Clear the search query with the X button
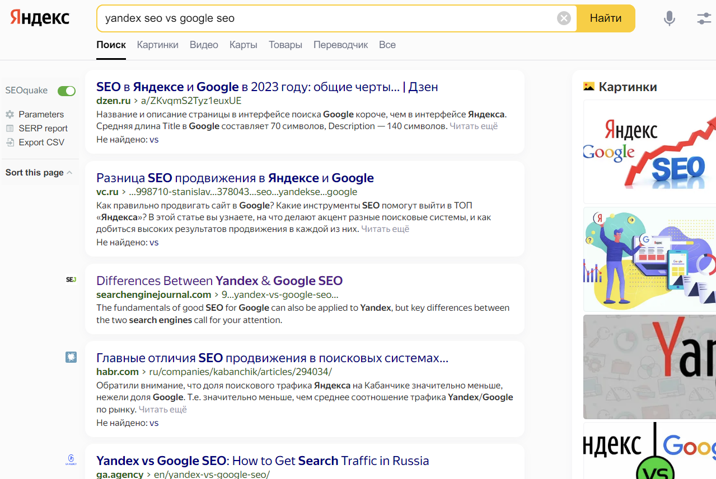 coord(564,18)
